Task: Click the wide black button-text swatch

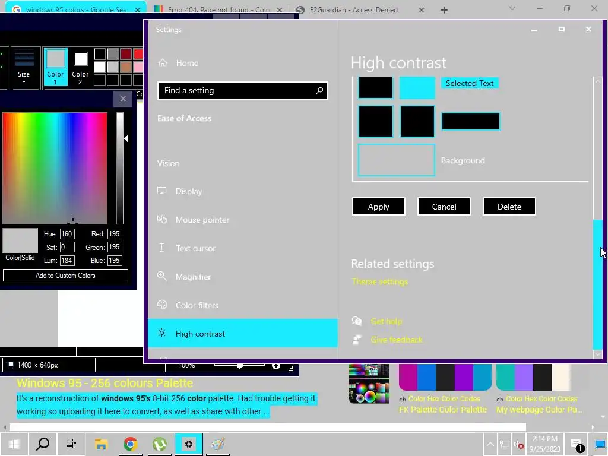Action: point(470,121)
